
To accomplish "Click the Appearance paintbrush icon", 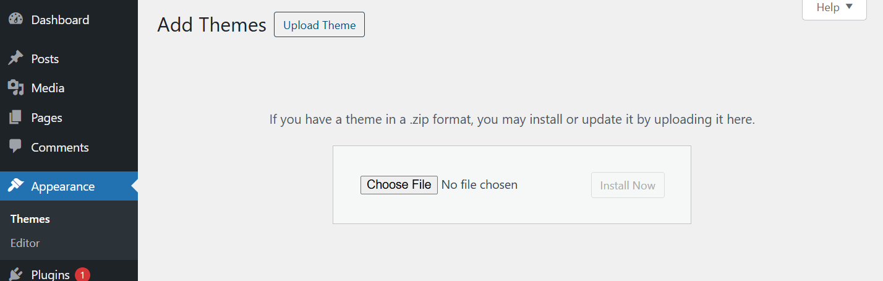I will pyautogui.click(x=15, y=186).
